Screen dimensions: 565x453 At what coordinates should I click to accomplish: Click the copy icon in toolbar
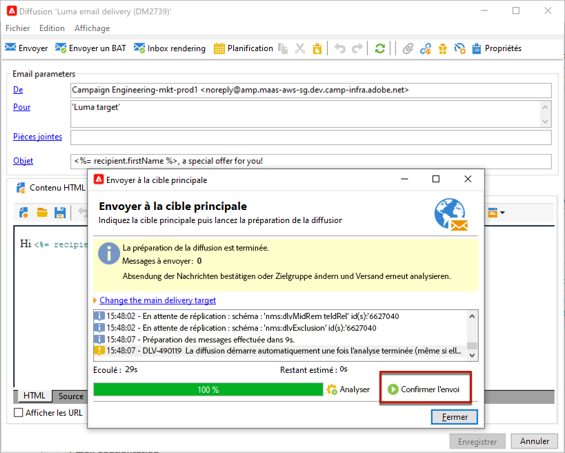(x=284, y=48)
